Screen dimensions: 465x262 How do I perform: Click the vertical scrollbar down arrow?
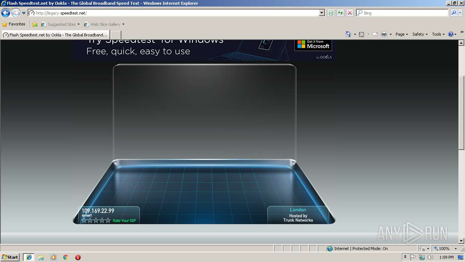(x=461, y=241)
